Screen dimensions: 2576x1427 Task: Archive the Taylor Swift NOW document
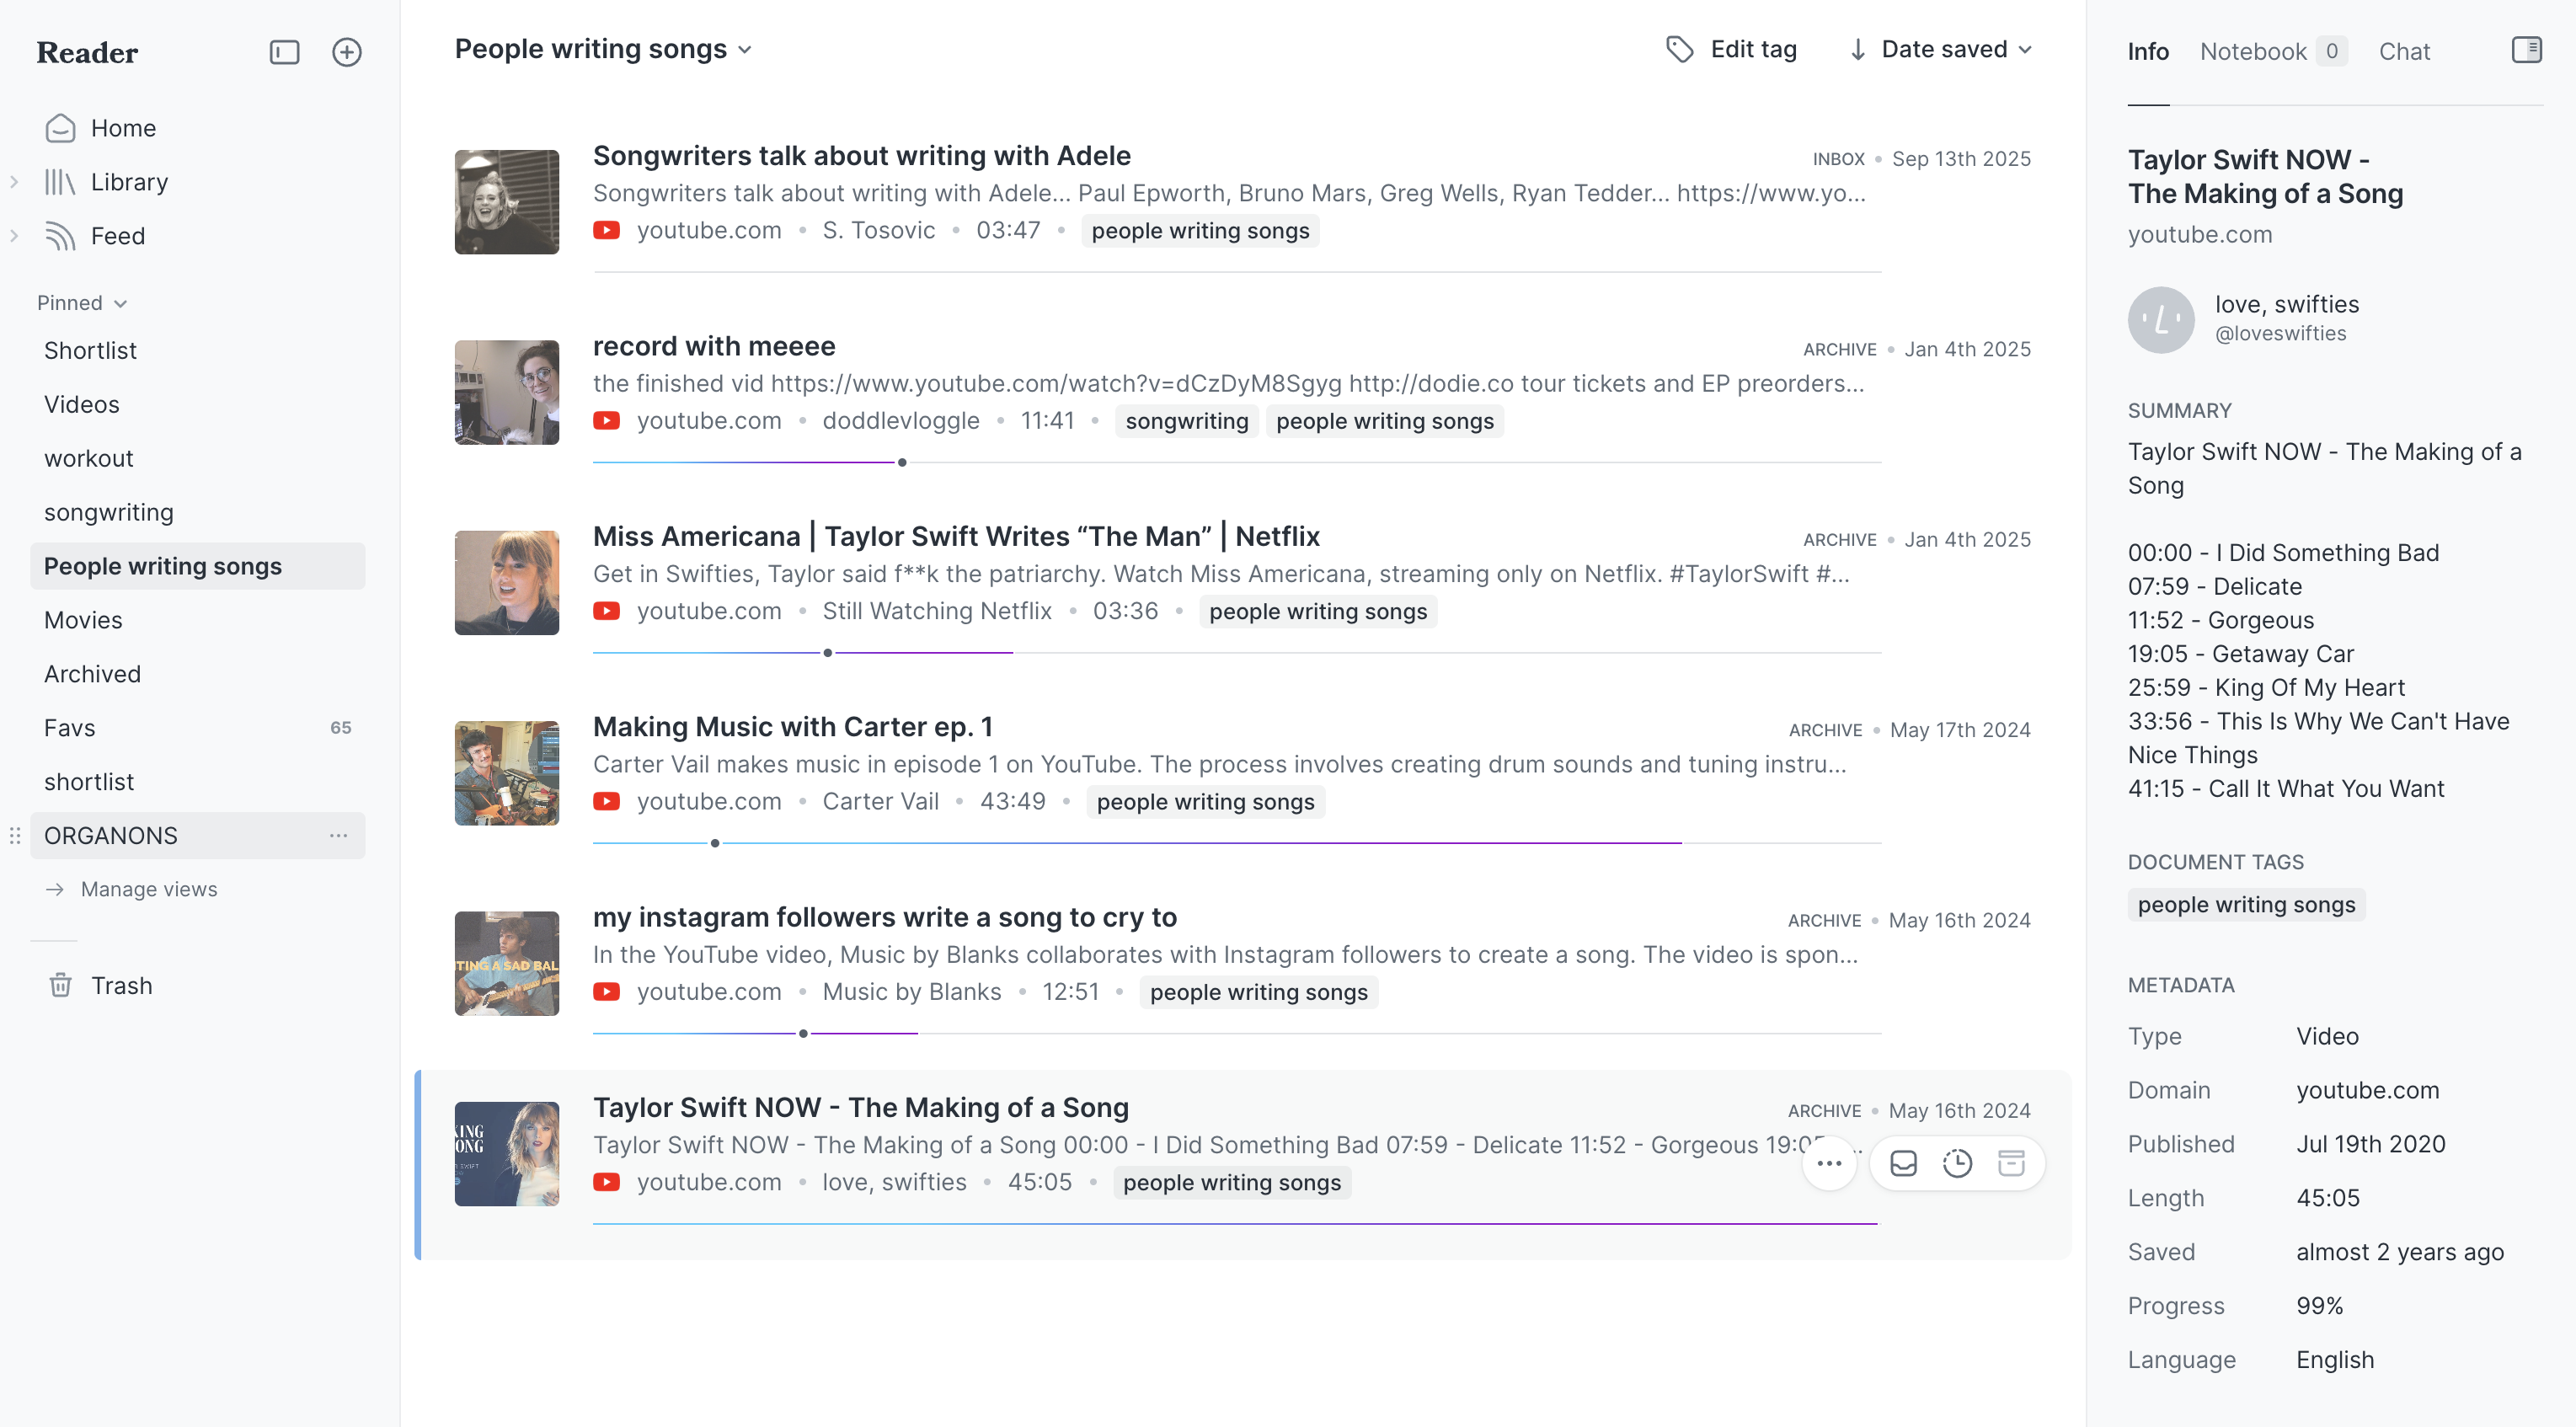click(x=2011, y=1163)
